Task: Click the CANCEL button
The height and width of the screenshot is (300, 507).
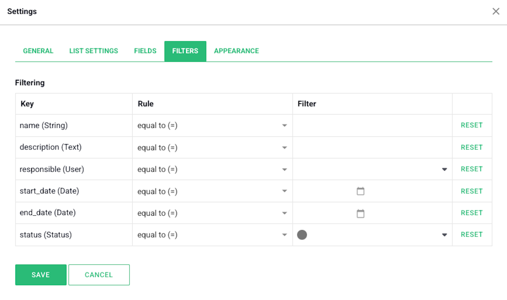Action: [x=99, y=275]
